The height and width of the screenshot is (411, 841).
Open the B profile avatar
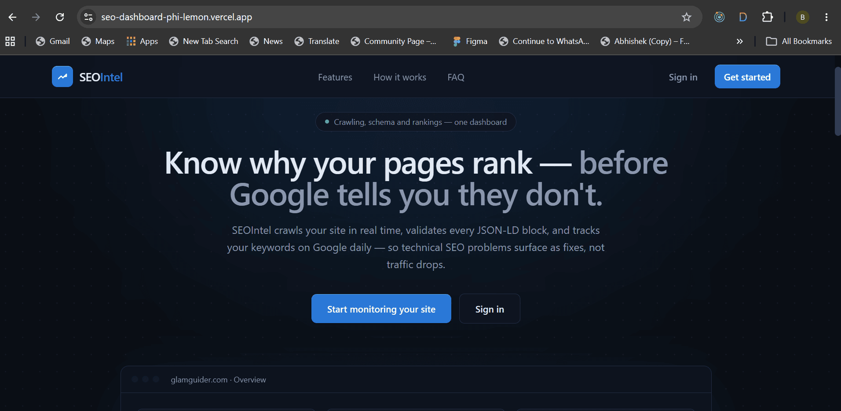[802, 17]
